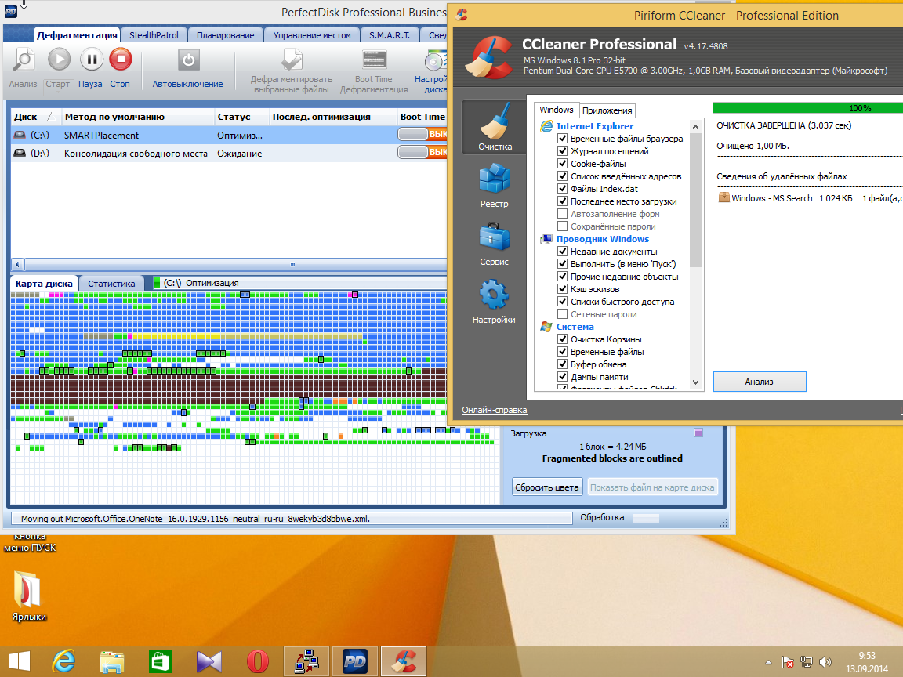Select D: Консолидация свободного места row
This screenshot has width=903, height=677.
coord(229,153)
